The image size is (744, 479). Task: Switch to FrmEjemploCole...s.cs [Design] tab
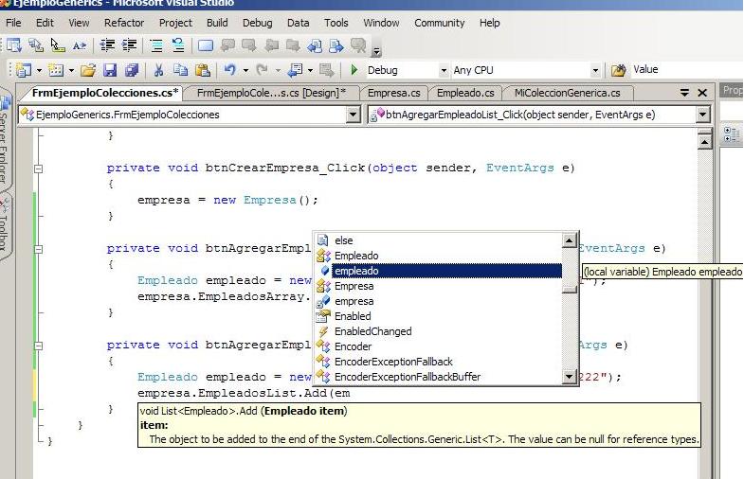point(271,93)
